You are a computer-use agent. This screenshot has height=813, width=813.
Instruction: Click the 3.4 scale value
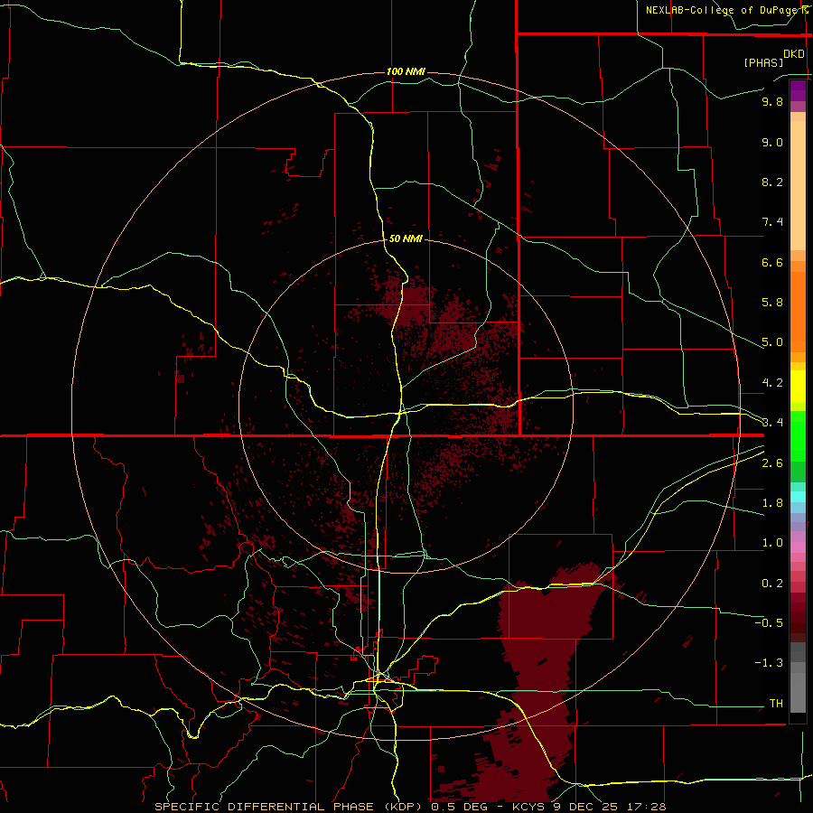(772, 423)
